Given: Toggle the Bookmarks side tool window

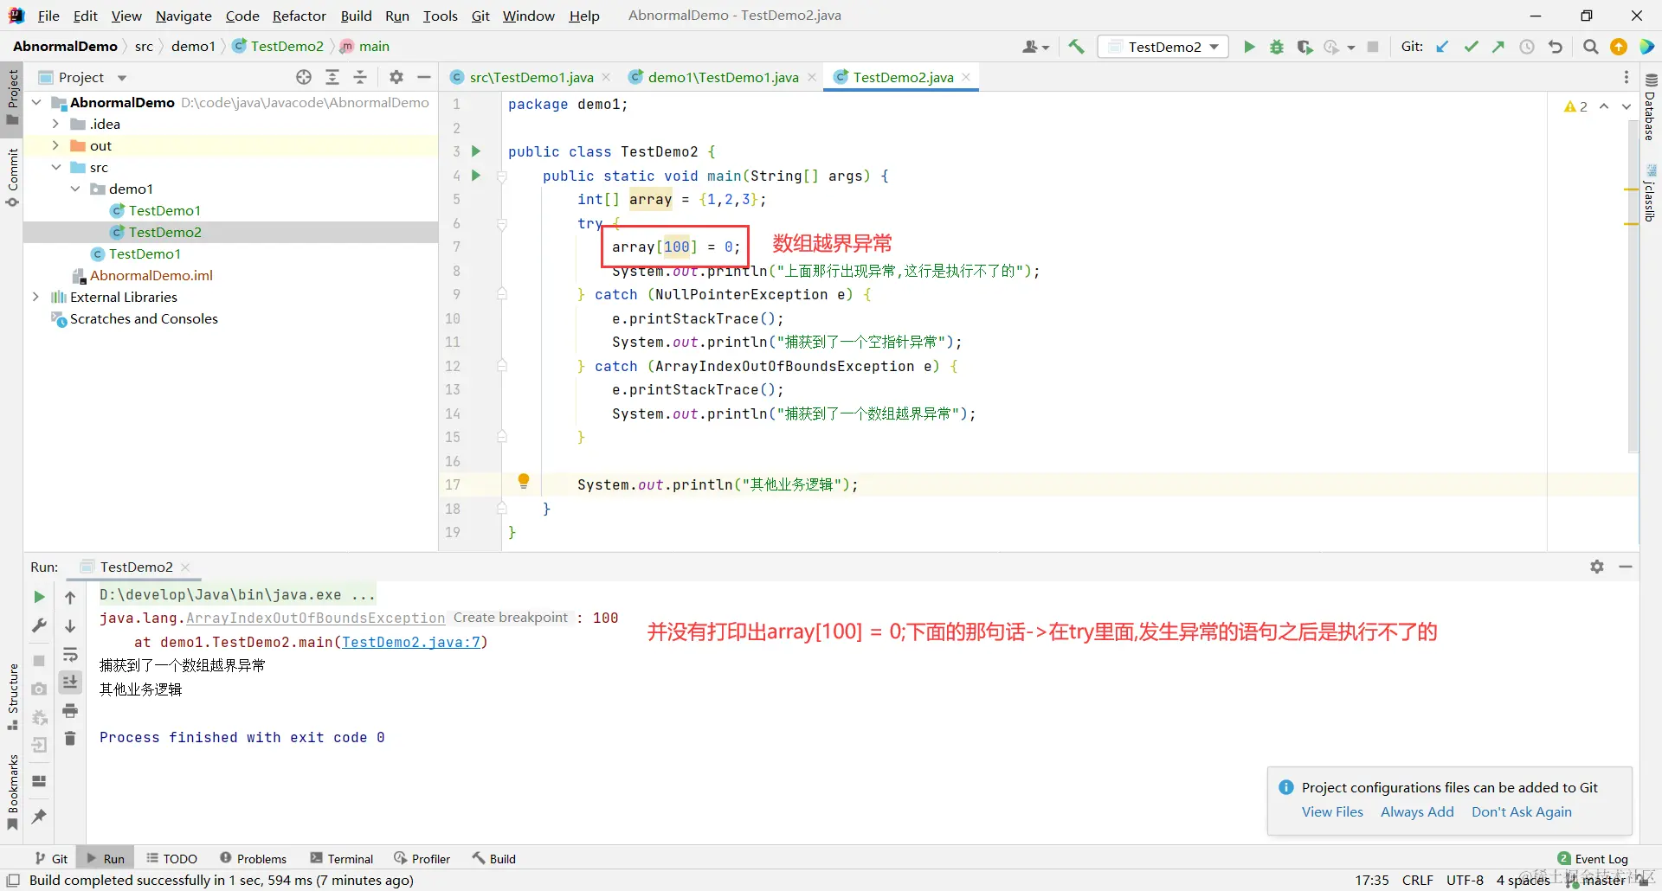Looking at the screenshot, I should (x=12, y=793).
